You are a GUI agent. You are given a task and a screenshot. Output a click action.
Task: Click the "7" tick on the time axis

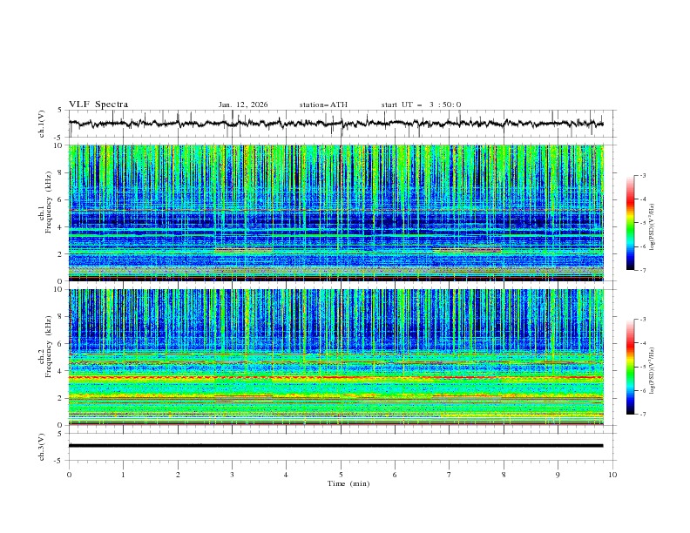pos(450,475)
